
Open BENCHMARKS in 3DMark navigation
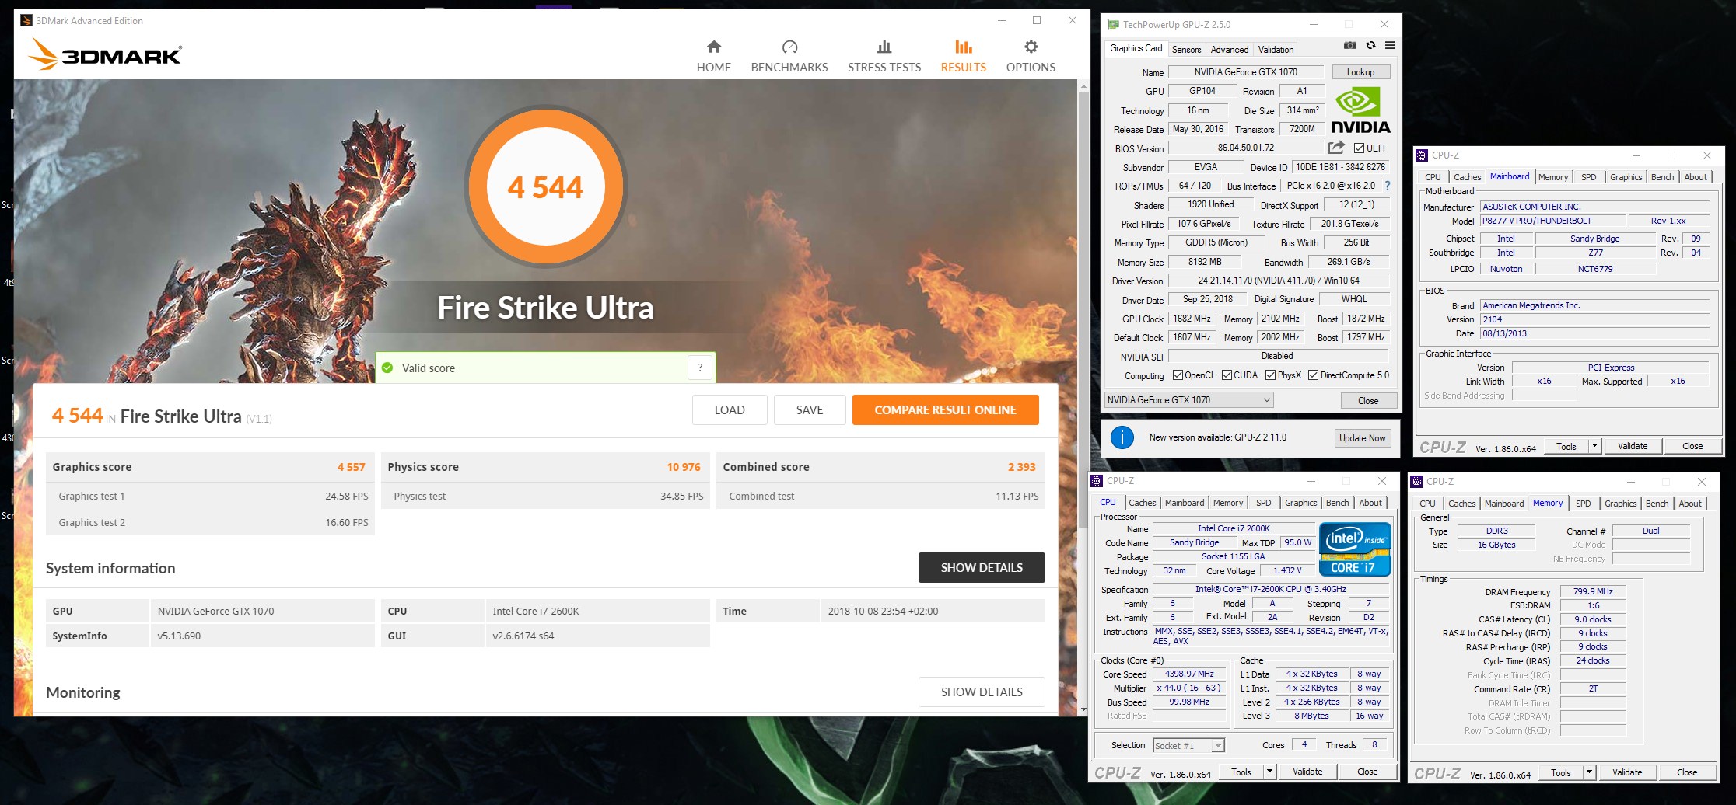pyautogui.click(x=789, y=57)
